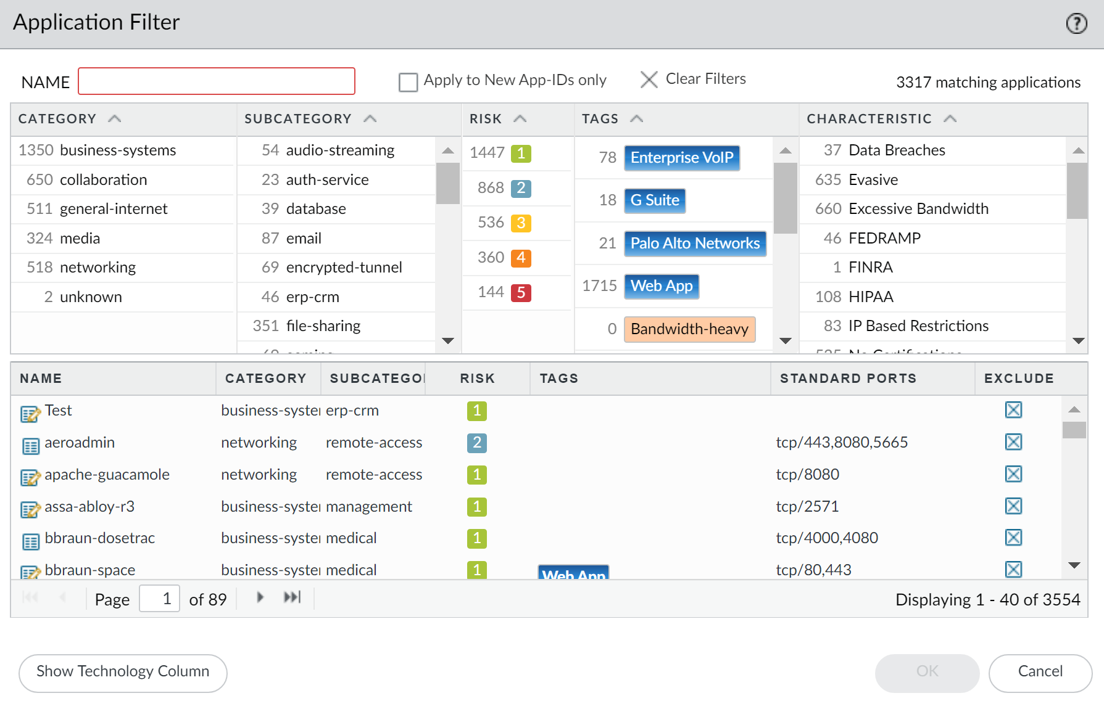Sort by Standard Ports column header
This screenshot has width=1104, height=709.
point(848,379)
